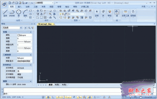Select the Erase tool in 修改 panel
The height and width of the screenshot is (99, 157).
point(51,11)
